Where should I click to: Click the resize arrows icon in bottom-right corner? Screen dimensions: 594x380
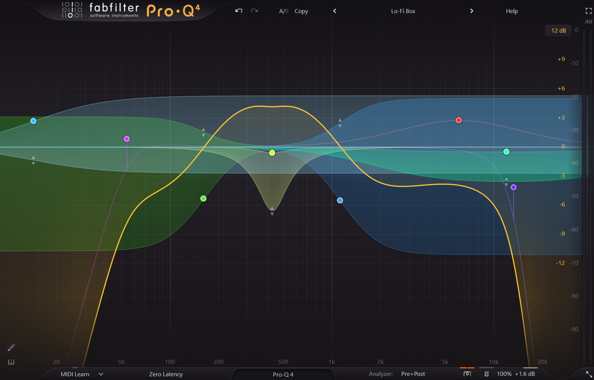[x=589, y=374]
